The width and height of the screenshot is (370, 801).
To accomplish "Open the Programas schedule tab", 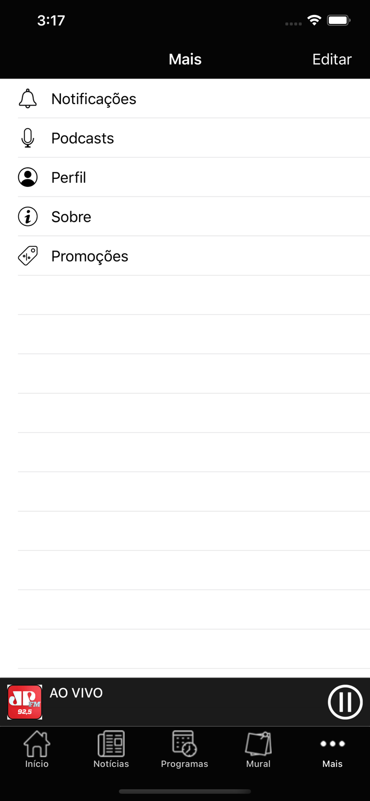I will coord(185,749).
